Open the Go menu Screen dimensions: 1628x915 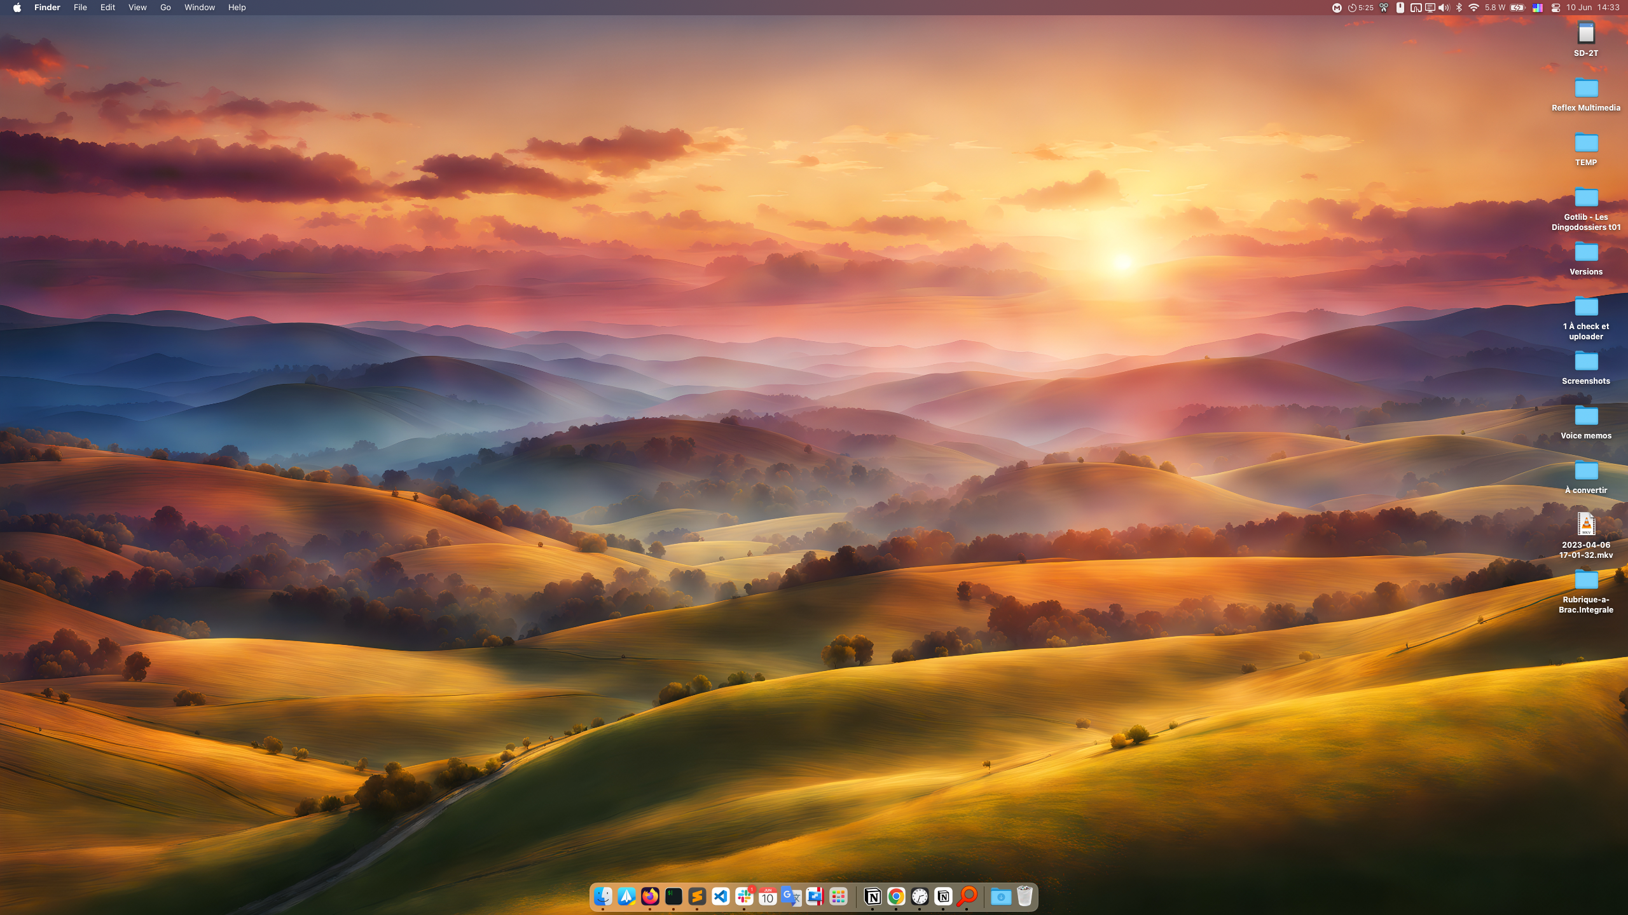(165, 8)
